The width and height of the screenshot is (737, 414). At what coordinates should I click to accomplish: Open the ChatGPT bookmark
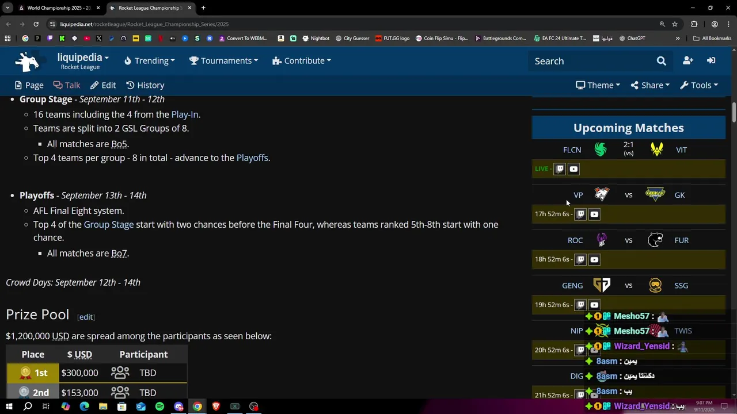click(632, 39)
